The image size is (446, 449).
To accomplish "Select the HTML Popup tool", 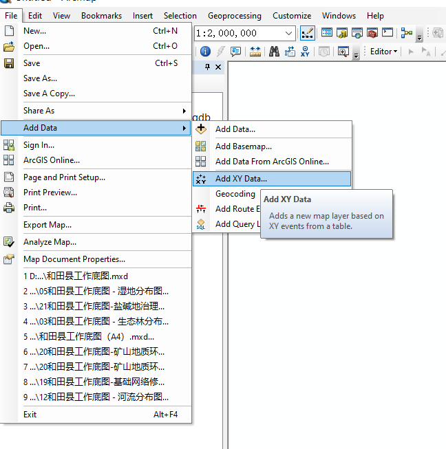I will 235,52.
